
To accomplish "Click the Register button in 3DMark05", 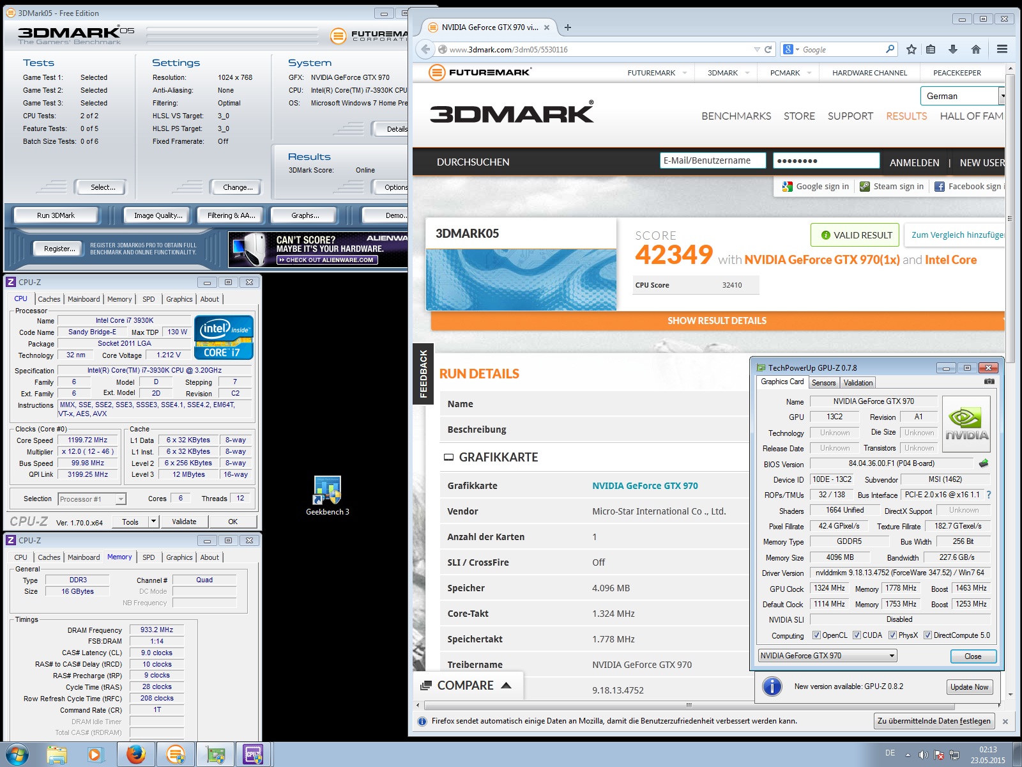I will pos(59,249).
